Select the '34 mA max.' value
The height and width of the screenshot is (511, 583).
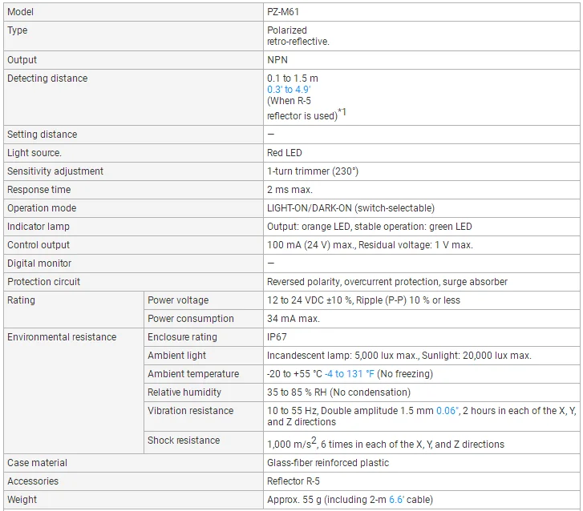pyautogui.click(x=294, y=319)
